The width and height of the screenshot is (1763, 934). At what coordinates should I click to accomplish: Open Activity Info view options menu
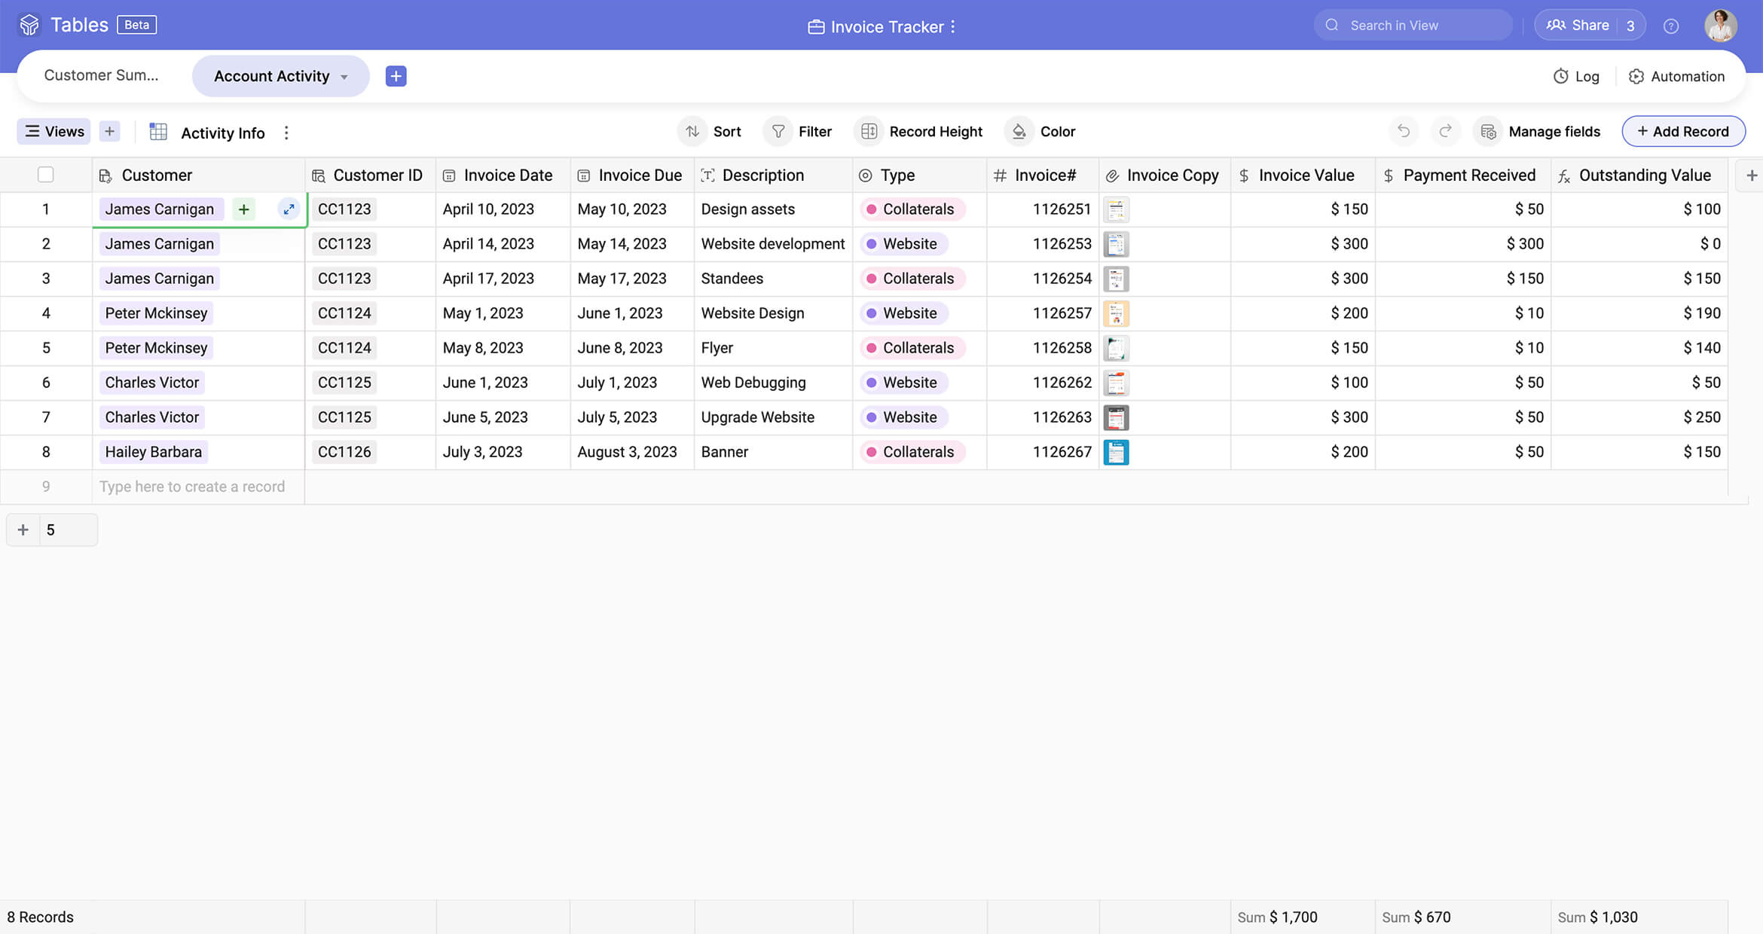click(x=286, y=133)
